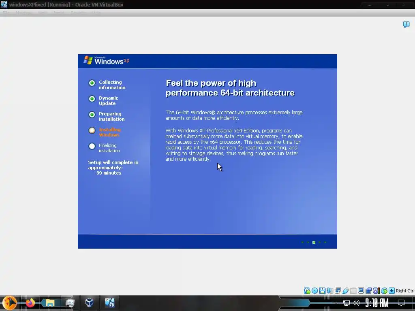Screen dimensions: 415x311
Task: Click the audio speaker status icon
Action: click(330, 291)
